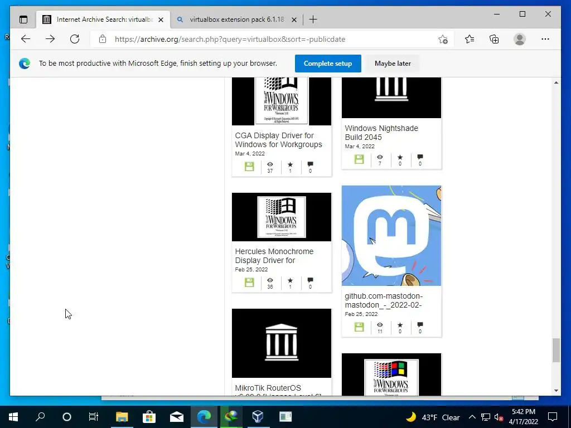571x428 pixels.
Task: Open weather widget showing 43°F Clear
Action: point(433,417)
